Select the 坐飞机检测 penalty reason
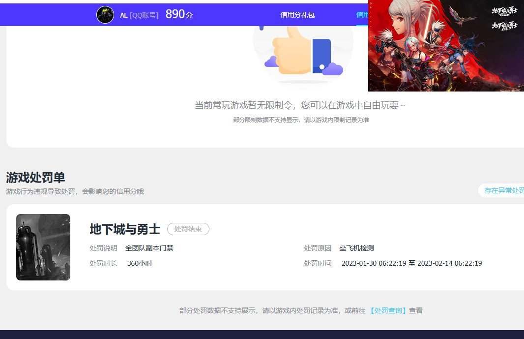 pyautogui.click(x=356, y=248)
